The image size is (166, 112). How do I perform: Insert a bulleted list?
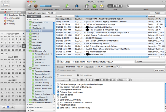(111, 80)
